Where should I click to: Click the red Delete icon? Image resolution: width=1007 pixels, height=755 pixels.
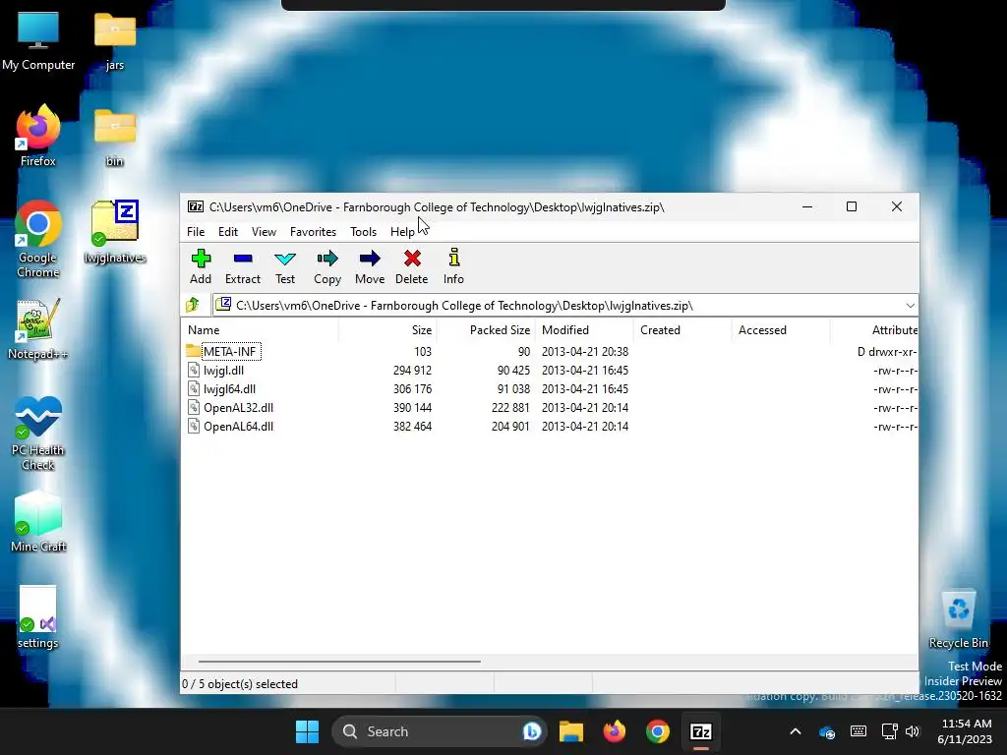pos(412,259)
